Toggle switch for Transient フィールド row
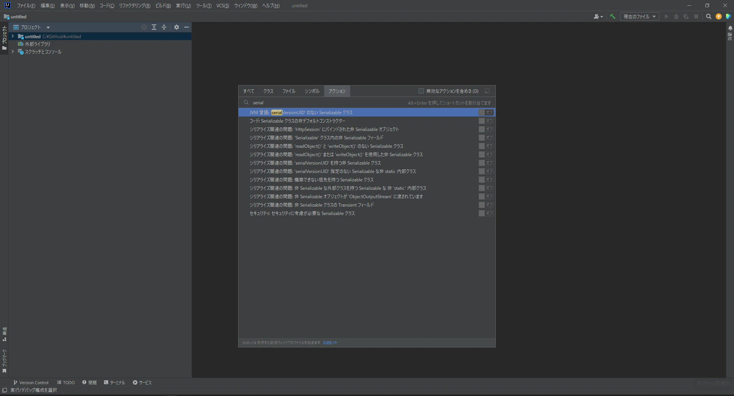Viewport: 734px width, 396px height. click(486, 205)
